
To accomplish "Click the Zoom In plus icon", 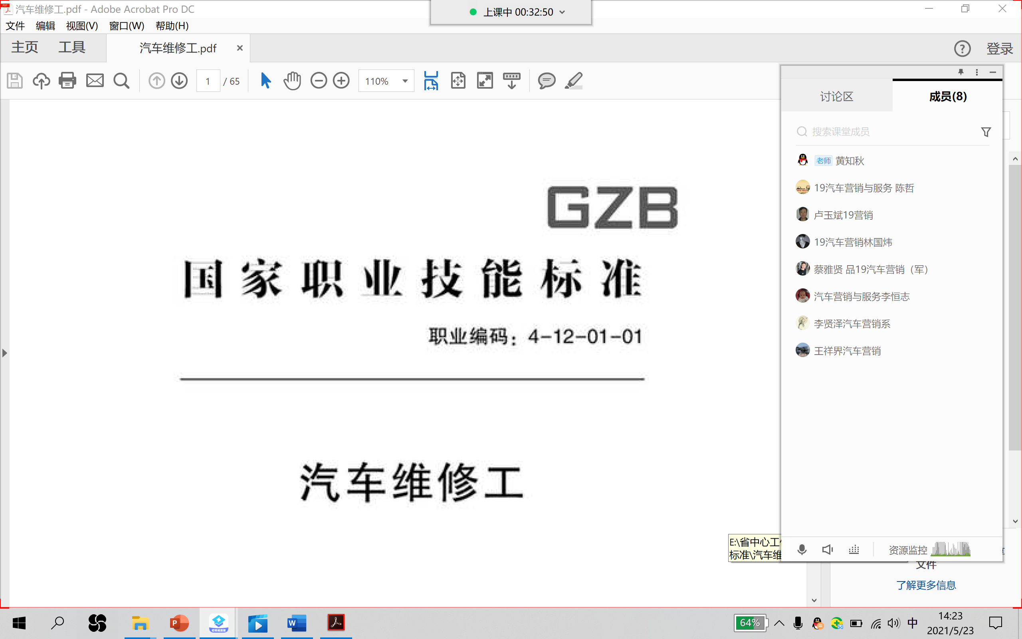I will pos(341,80).
